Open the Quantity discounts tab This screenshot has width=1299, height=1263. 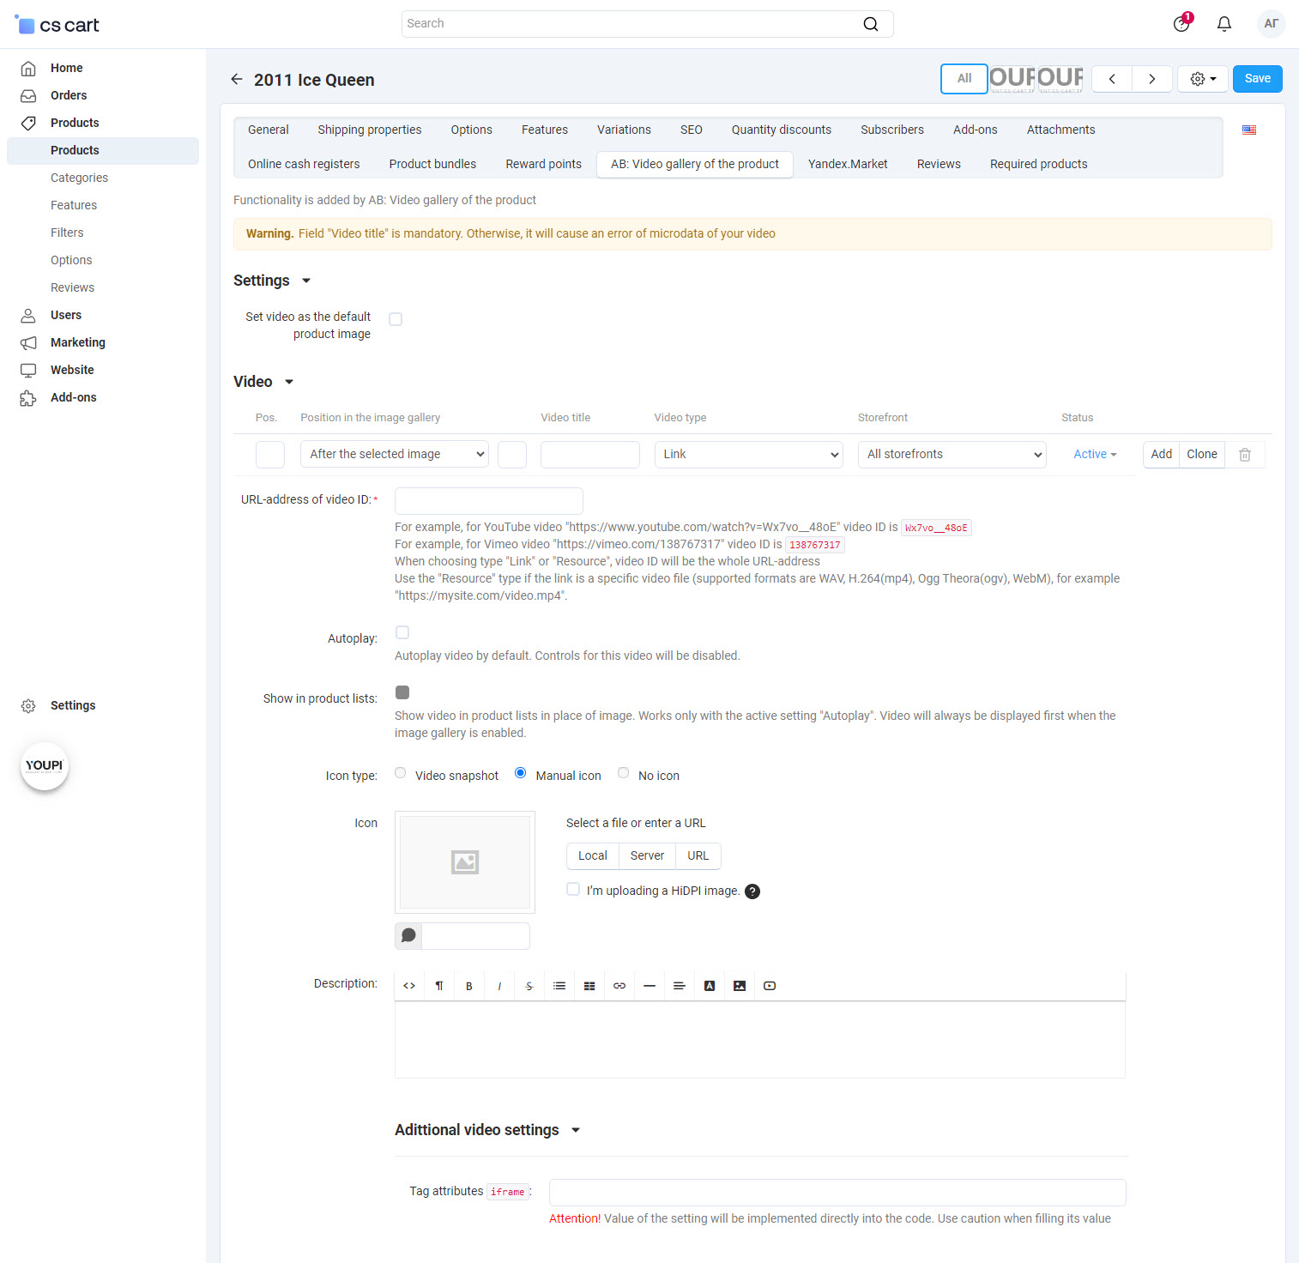coord(781,130)
